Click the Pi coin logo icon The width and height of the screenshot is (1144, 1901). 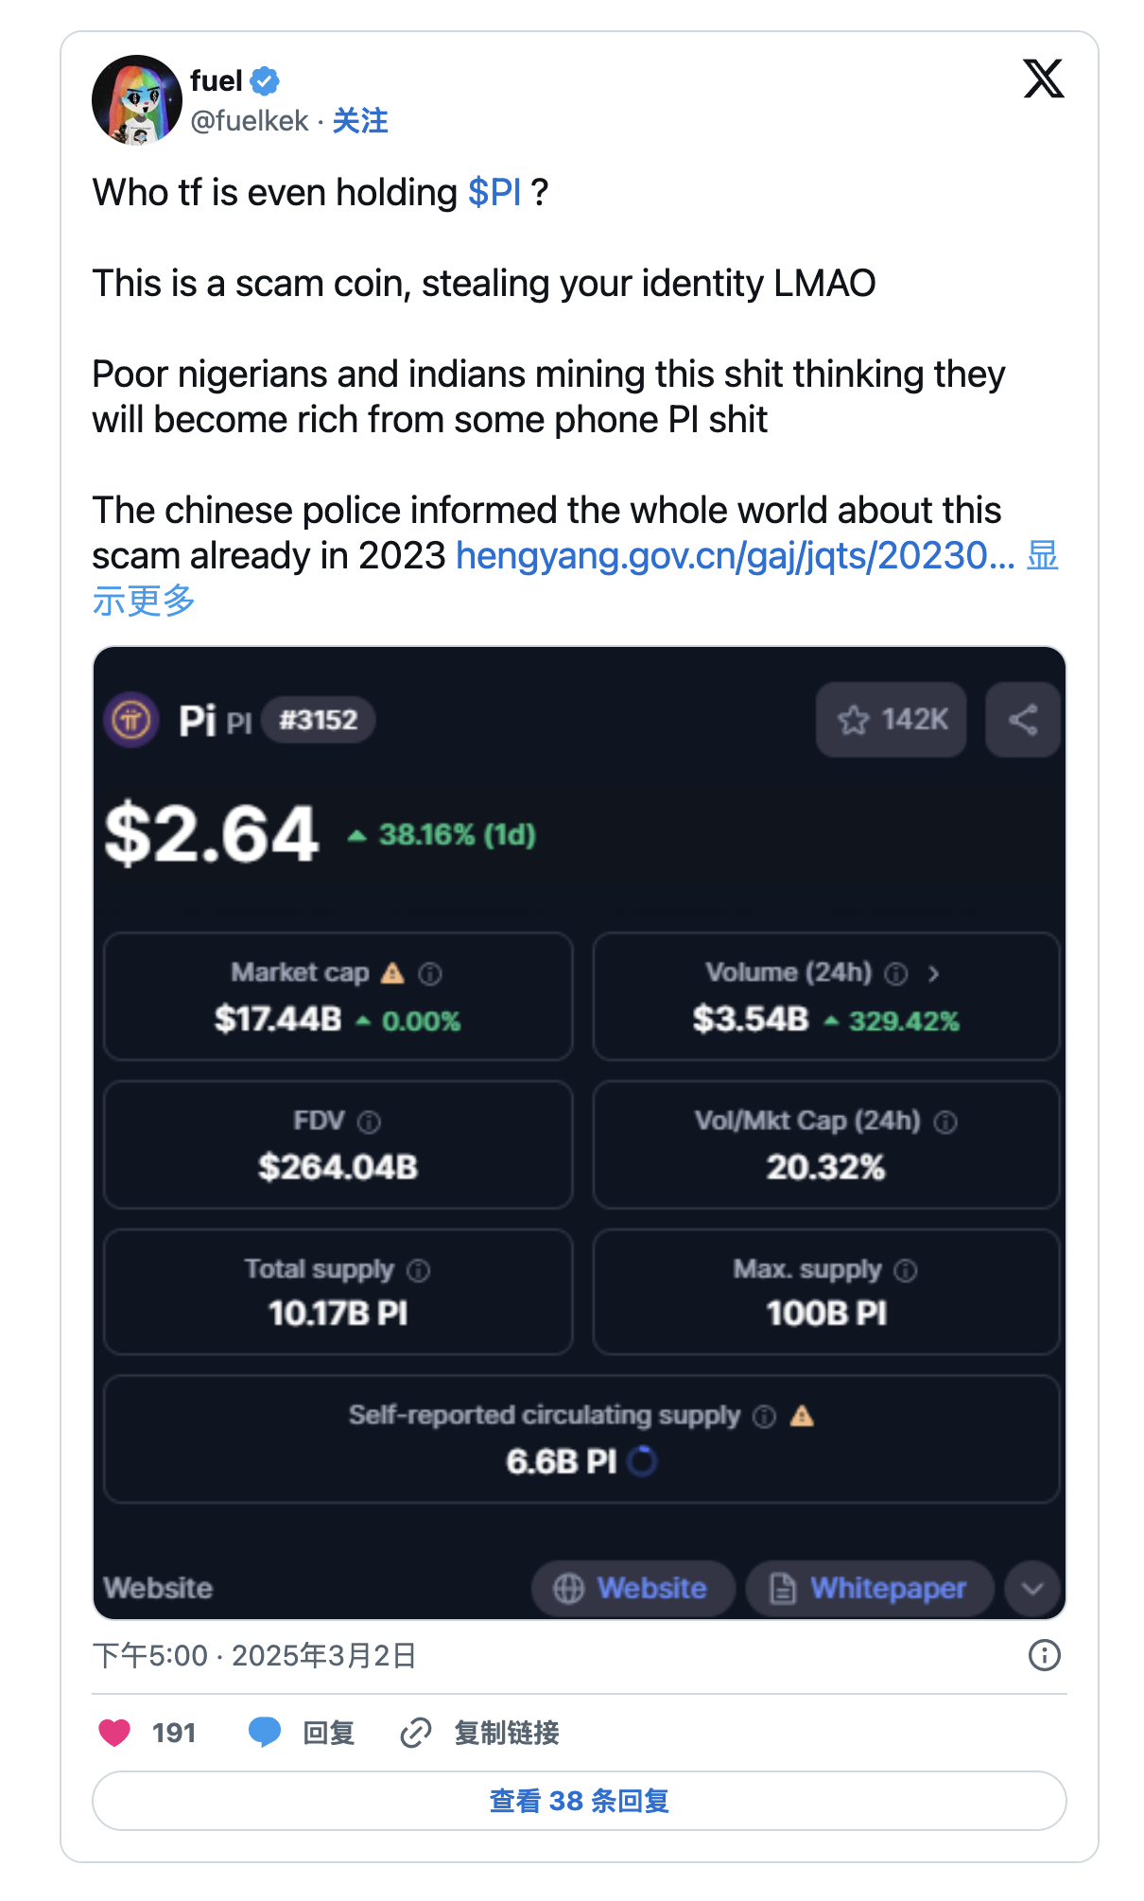click(131, 721)
